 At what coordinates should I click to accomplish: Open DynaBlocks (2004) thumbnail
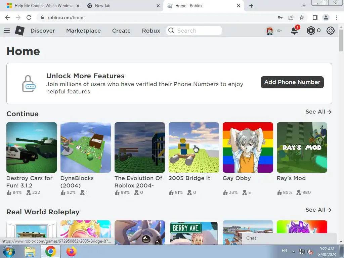(x=86, y=147)
